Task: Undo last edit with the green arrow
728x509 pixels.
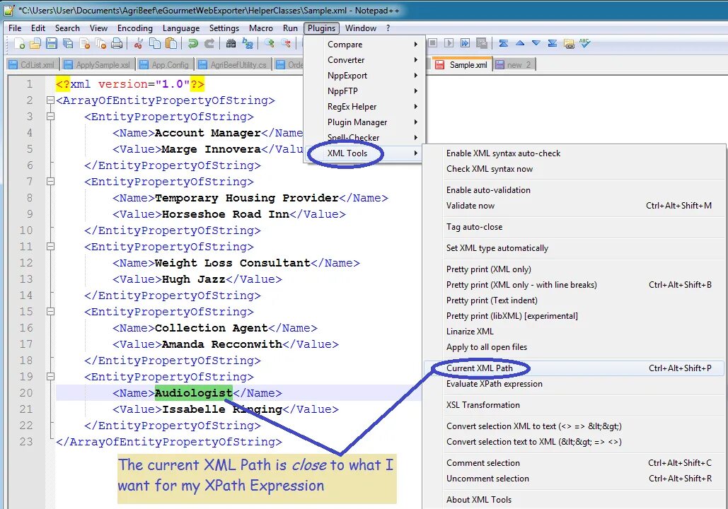Action: click(192, 44)
